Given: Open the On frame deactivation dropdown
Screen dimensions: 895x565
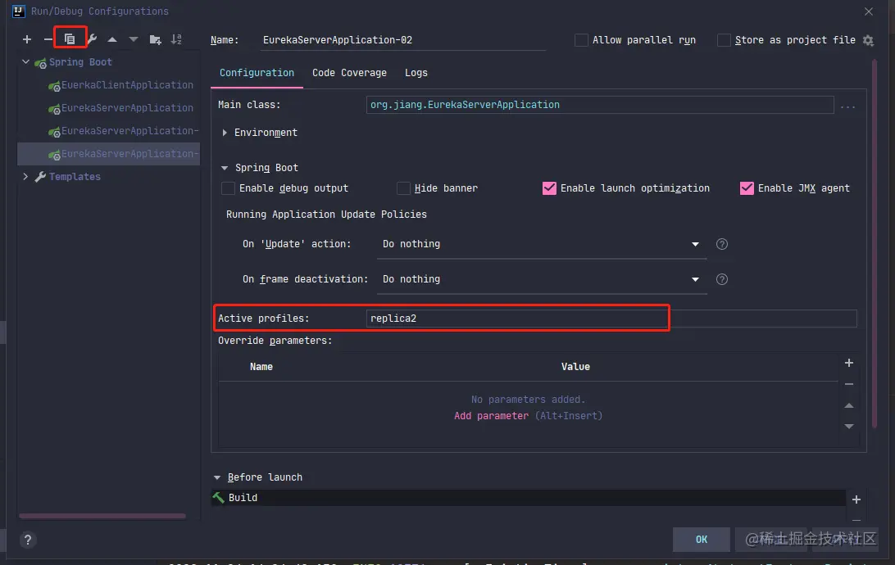Looking at the screenshot, I should click(542, 279).
